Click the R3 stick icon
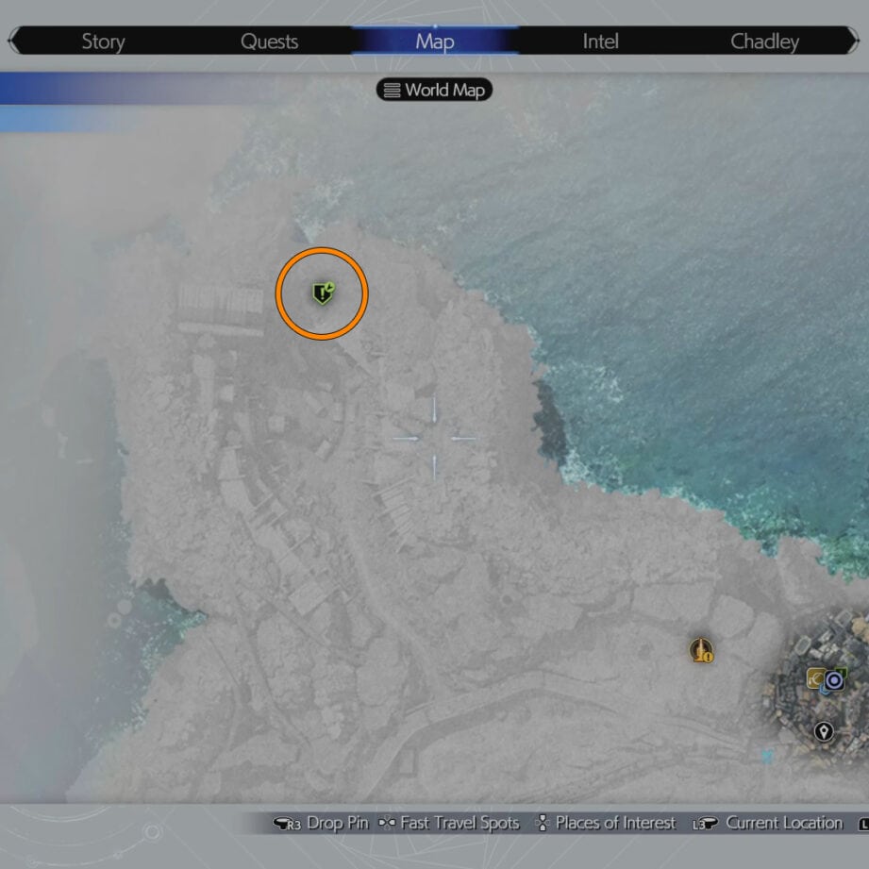 (287, 824)
